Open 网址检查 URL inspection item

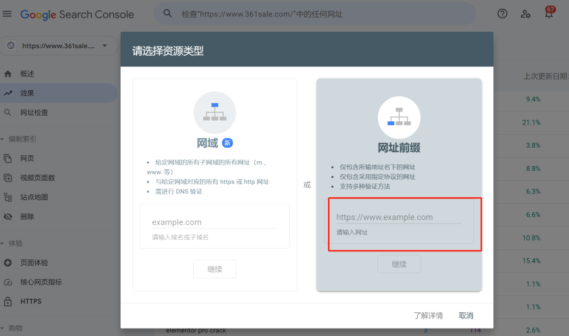click(34, 113)
